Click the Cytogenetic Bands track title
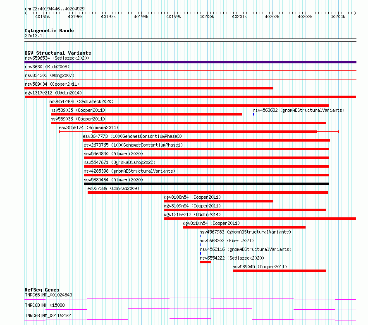This screenshot has height=325, width=368. click(49, 31)
